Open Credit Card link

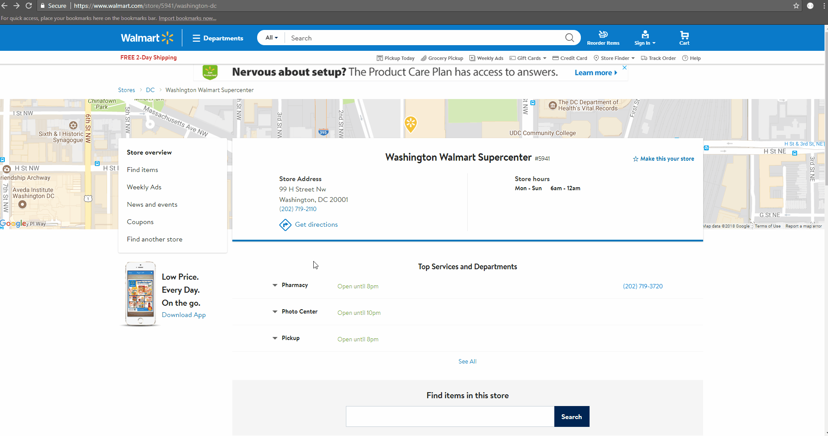click(570, 58)
